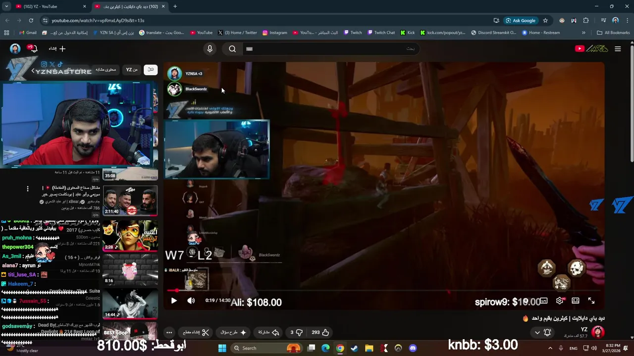Screen dimensions: 634x356
Task: Open the recommended video thumbnail lasting 14:44
Action: coord(130,304)
